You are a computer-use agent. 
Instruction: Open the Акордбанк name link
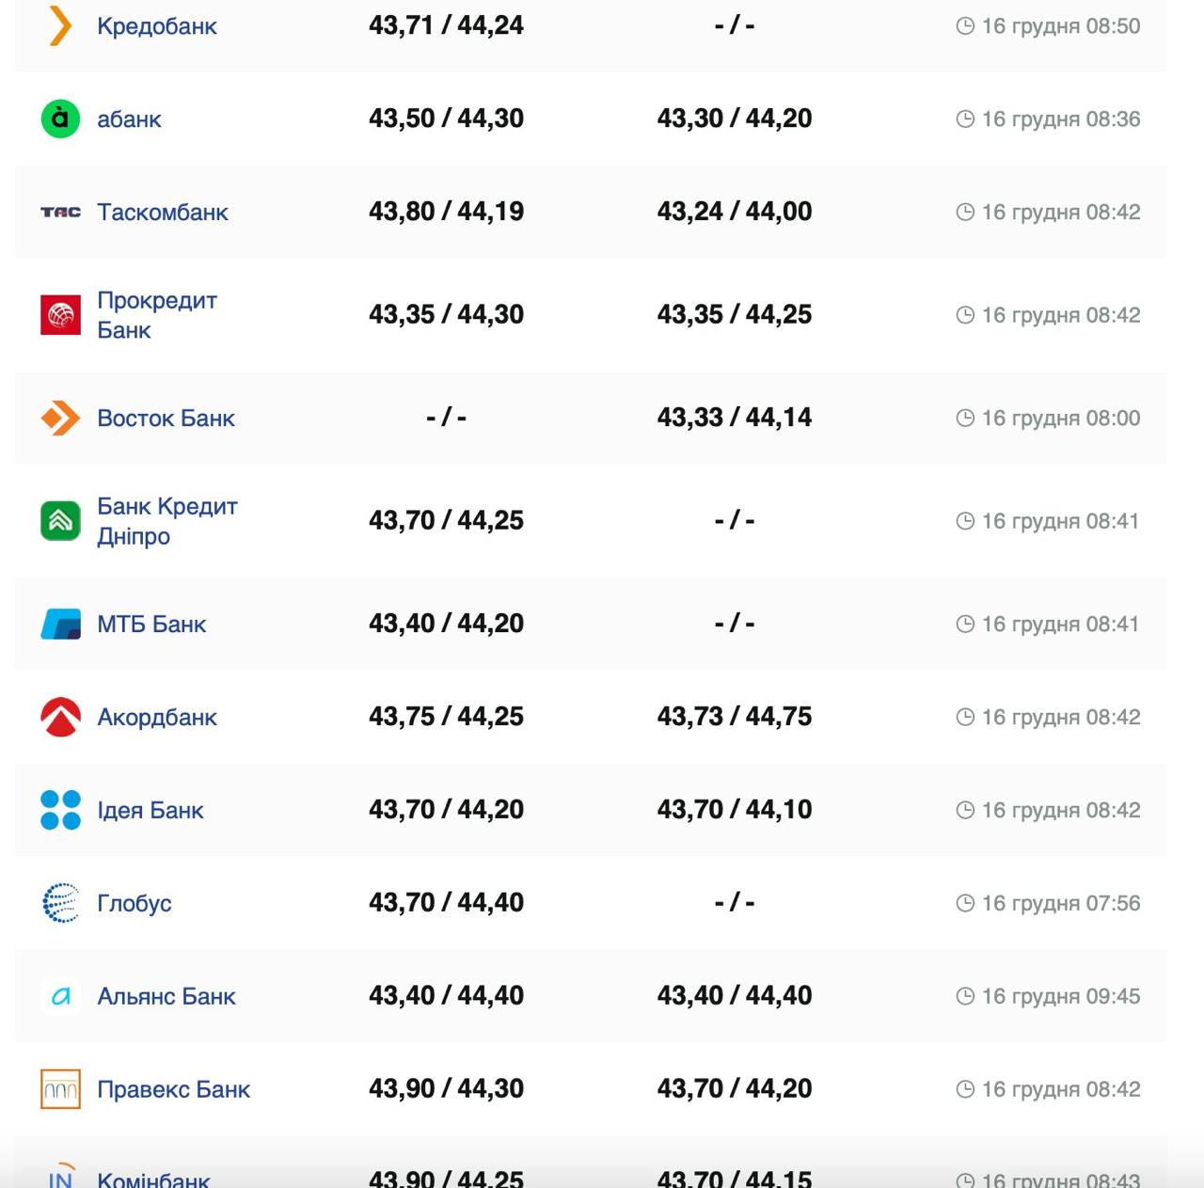tap(157, 718)
